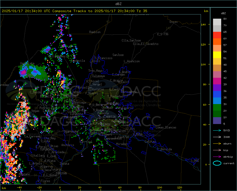
Task: Click the TUPUNGATO label on map
Action: point(47,149)
